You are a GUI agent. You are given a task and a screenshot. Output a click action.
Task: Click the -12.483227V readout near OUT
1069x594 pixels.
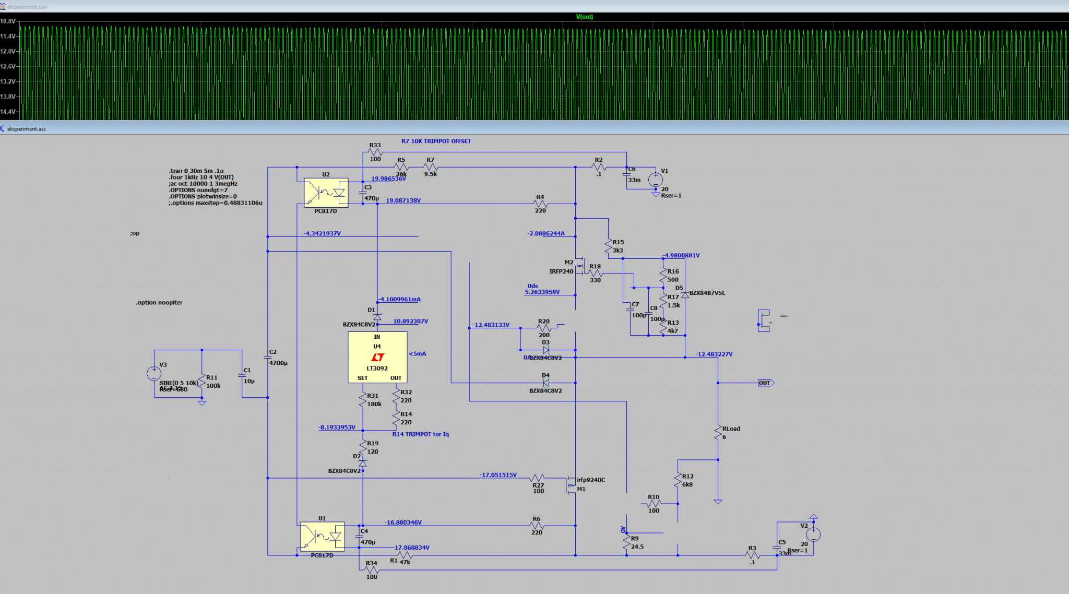pyautogui.click(x=714, y=354)
